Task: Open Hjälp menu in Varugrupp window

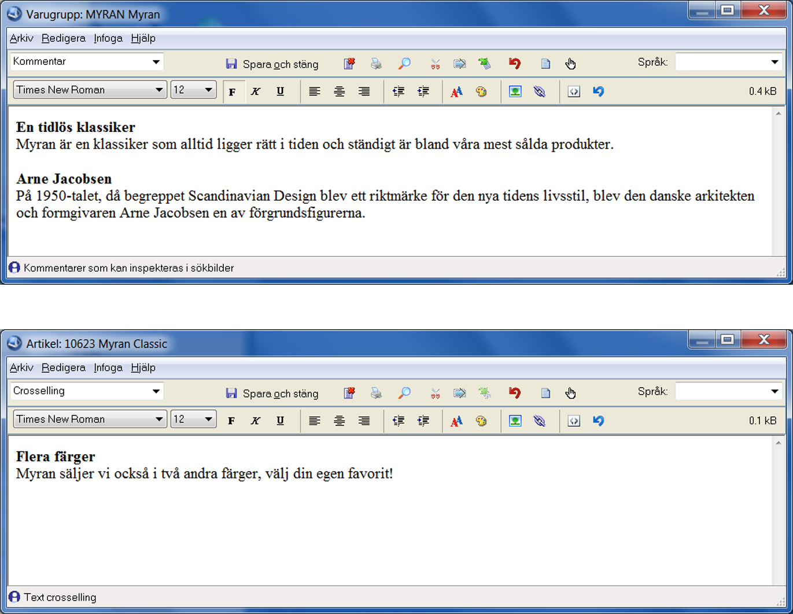Action: tap(143, 38)
